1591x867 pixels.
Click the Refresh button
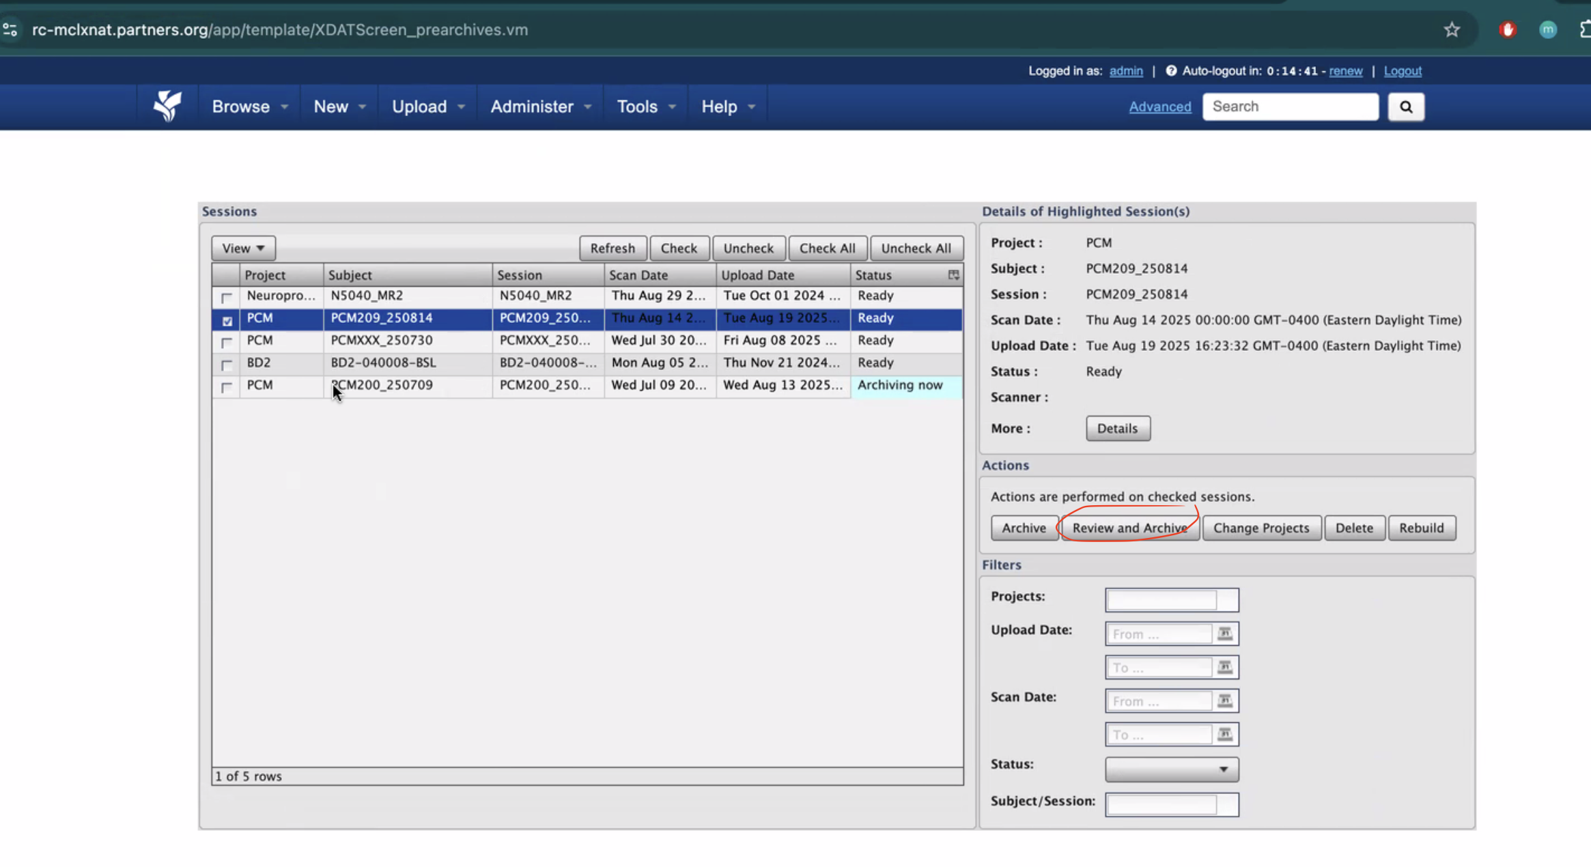coord(613,248)
